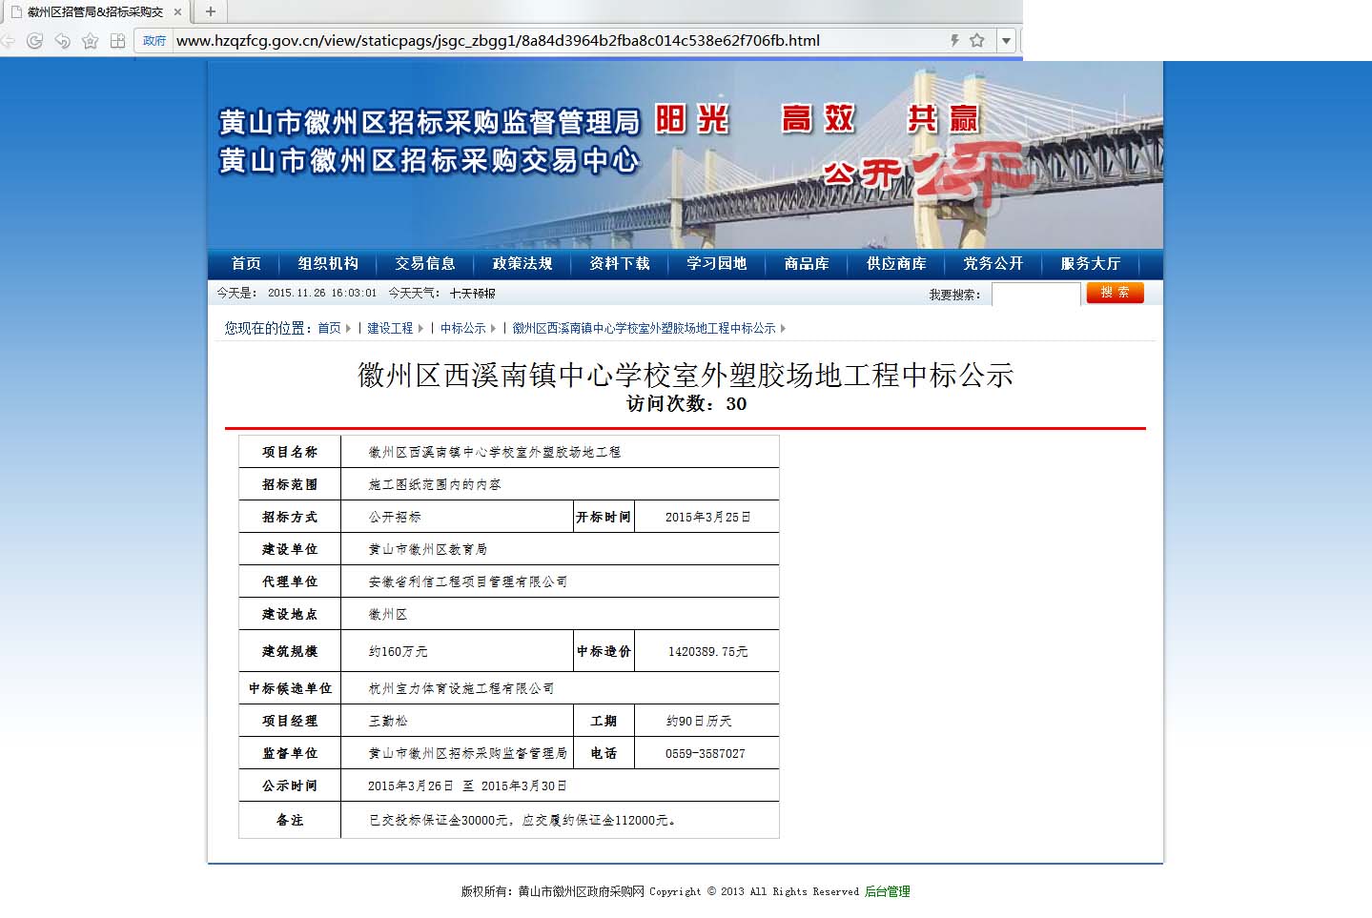
Task: Click the URL address bar text
Action: [x=498, y=41]
